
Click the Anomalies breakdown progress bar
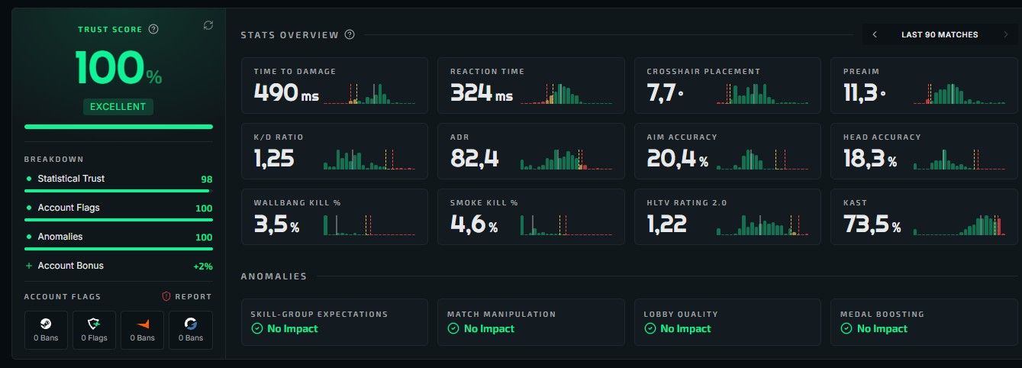pyautogui.click(x=118, y=249)
